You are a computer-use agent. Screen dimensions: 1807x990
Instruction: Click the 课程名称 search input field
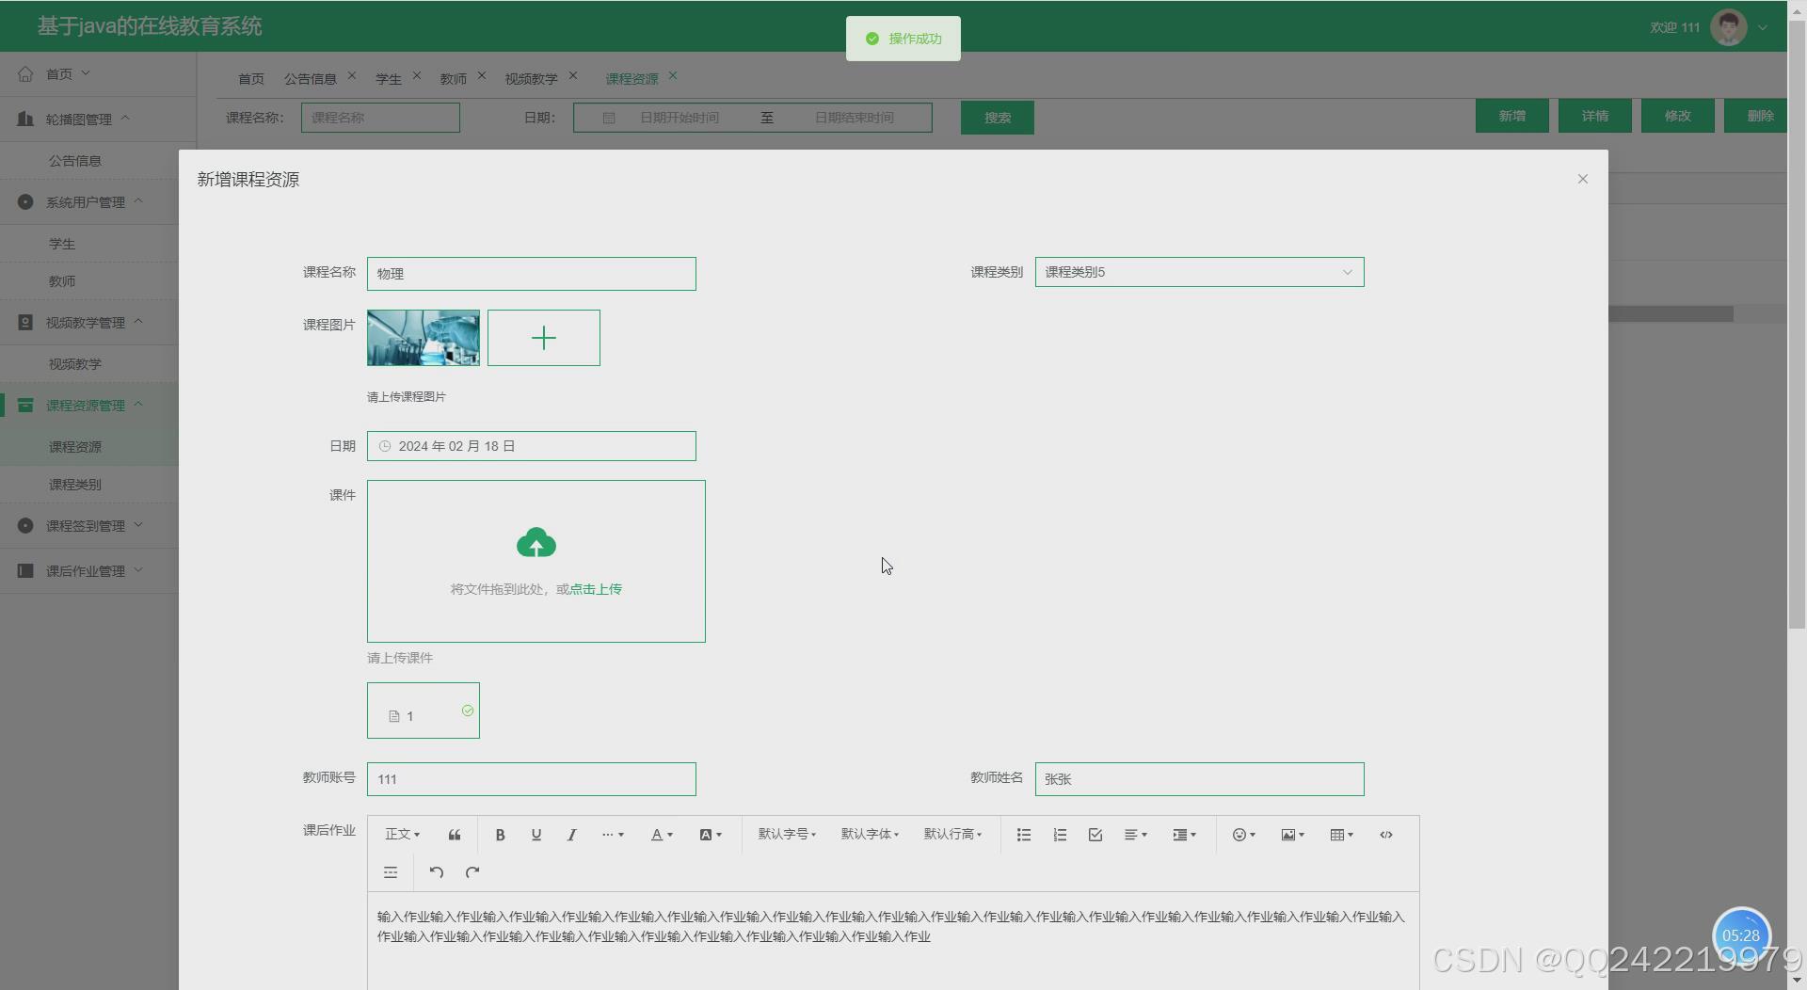380,117
